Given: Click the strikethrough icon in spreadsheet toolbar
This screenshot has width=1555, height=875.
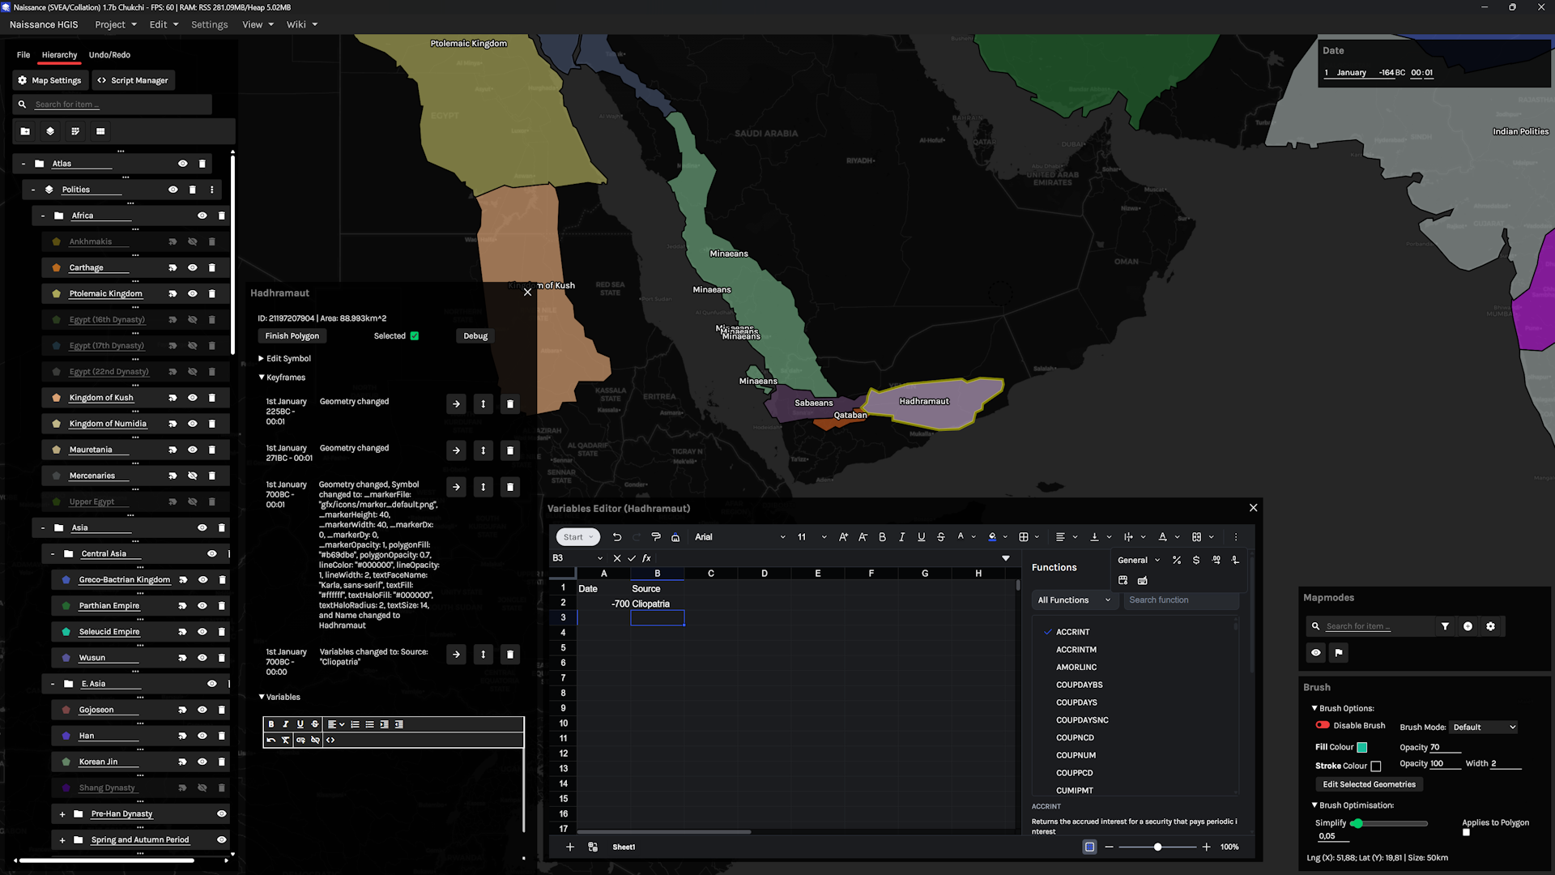Looking at the screenshot, I should pyautogui.click(x=940, y=537).
